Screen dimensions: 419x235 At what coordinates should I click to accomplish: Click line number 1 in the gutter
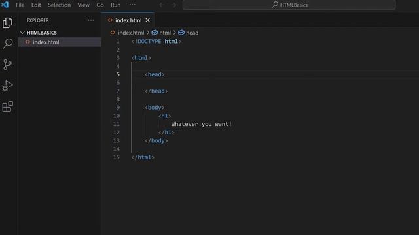tap(118, 42)
